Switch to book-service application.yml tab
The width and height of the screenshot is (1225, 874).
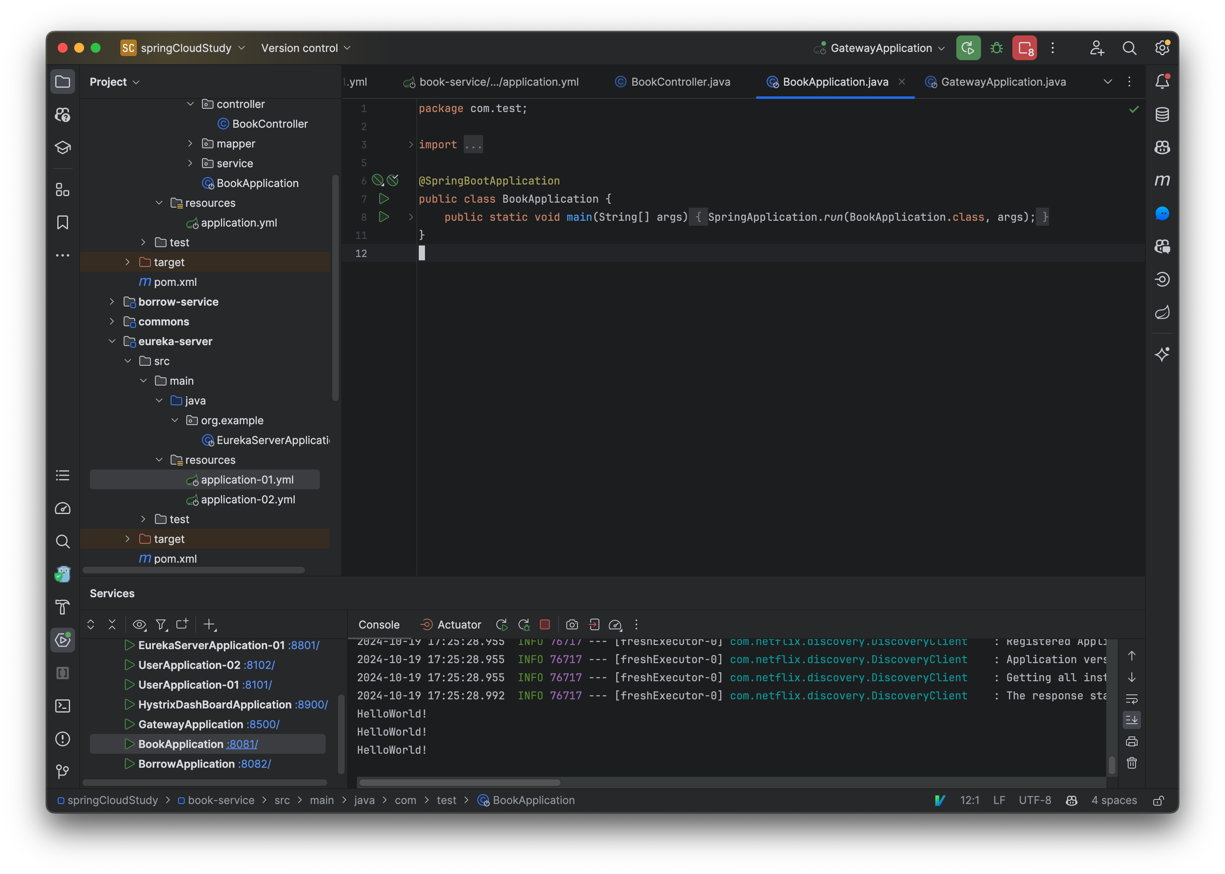point(491,82)
